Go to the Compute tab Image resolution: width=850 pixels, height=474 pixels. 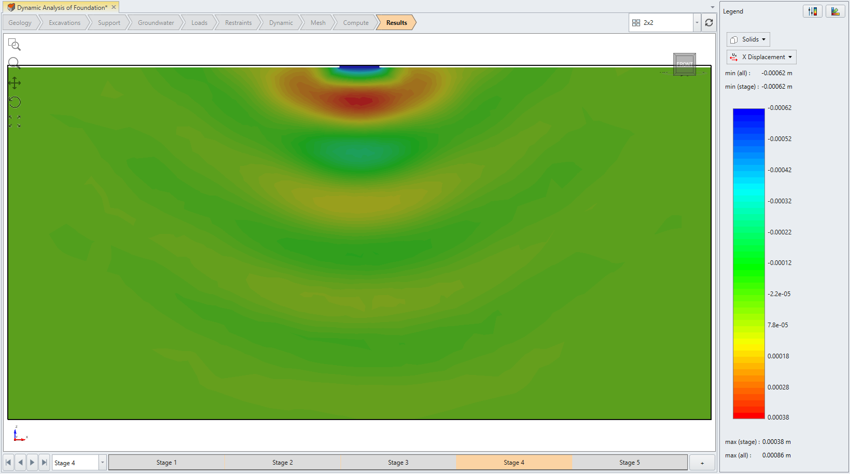click(x=356, y=23)
